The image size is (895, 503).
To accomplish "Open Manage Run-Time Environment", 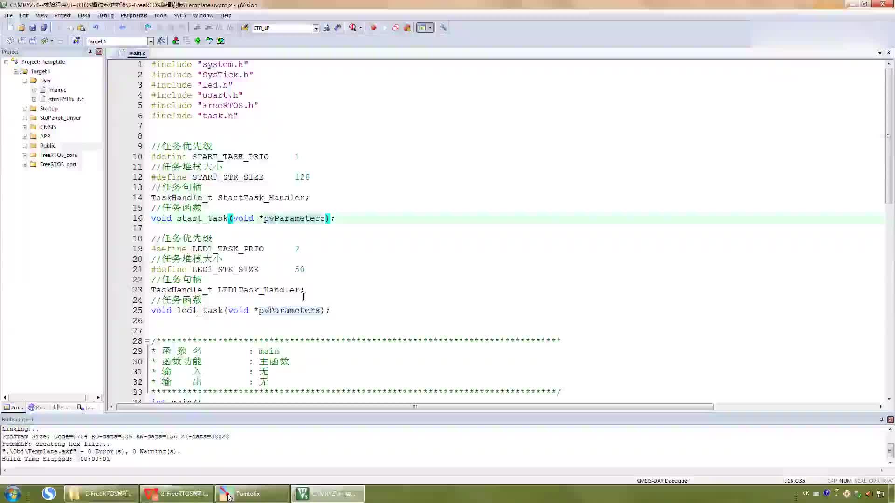I will pos(198,41).
